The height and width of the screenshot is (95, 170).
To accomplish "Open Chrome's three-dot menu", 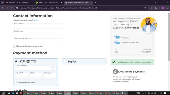I will point(167,8).
